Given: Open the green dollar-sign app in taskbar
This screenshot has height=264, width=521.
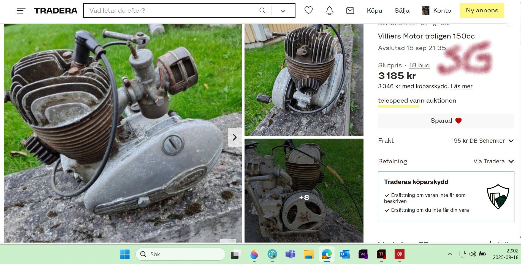Looking at the screenshot, I should point(272,254).
